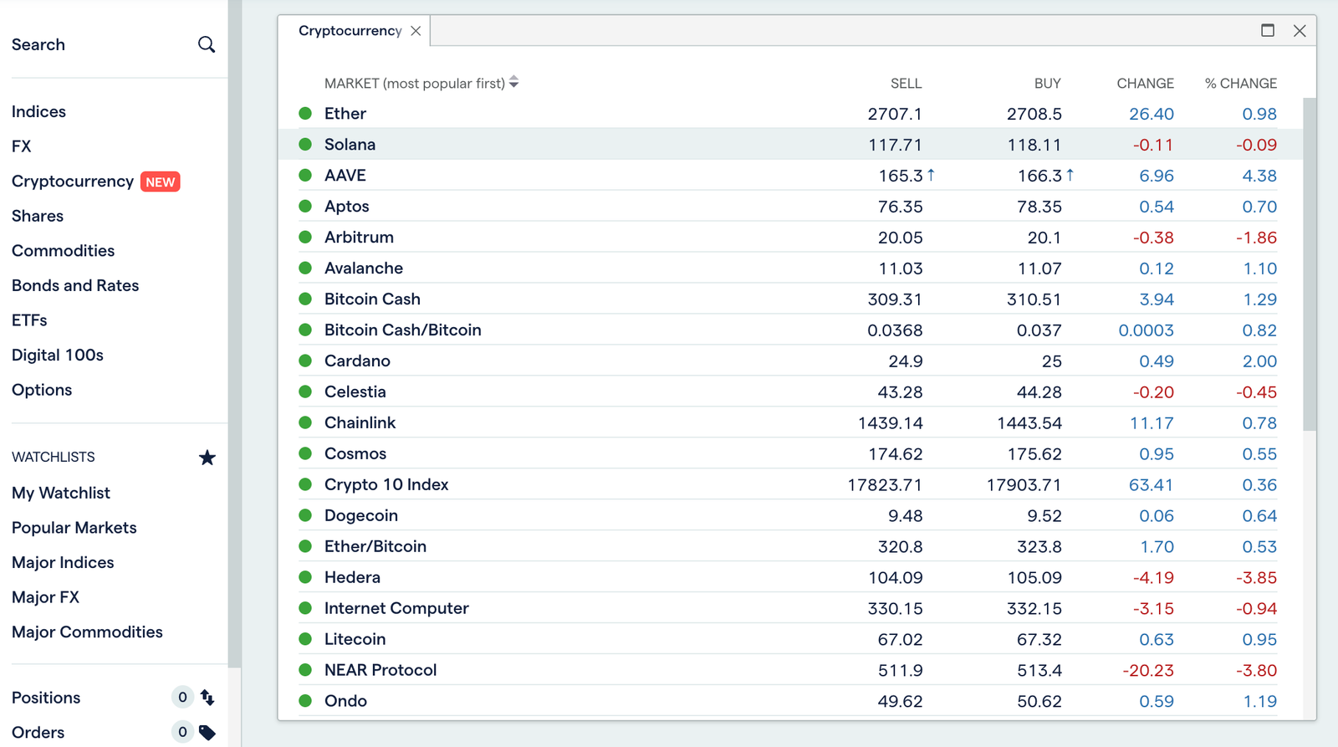The image size is (1338, 747).
Task: Open the Commodities category
Action: (63, 251)
